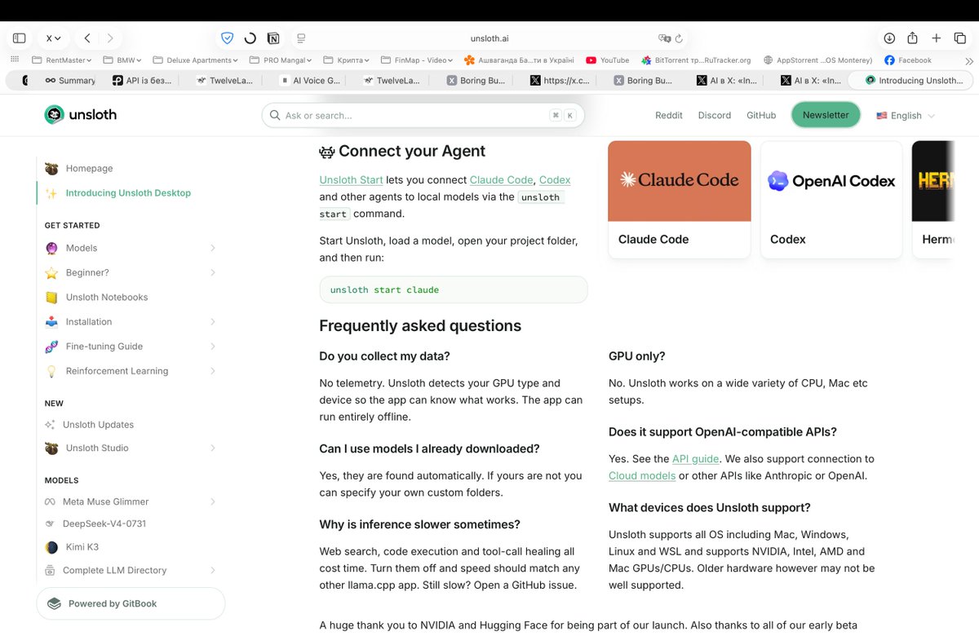Screen dimensions: 979x636
Task: Open the Facebook bookmark
Action: tap(908, 60)
